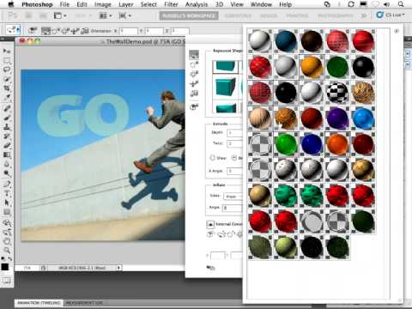Select the Path Selection tool

tap(7, 203)
